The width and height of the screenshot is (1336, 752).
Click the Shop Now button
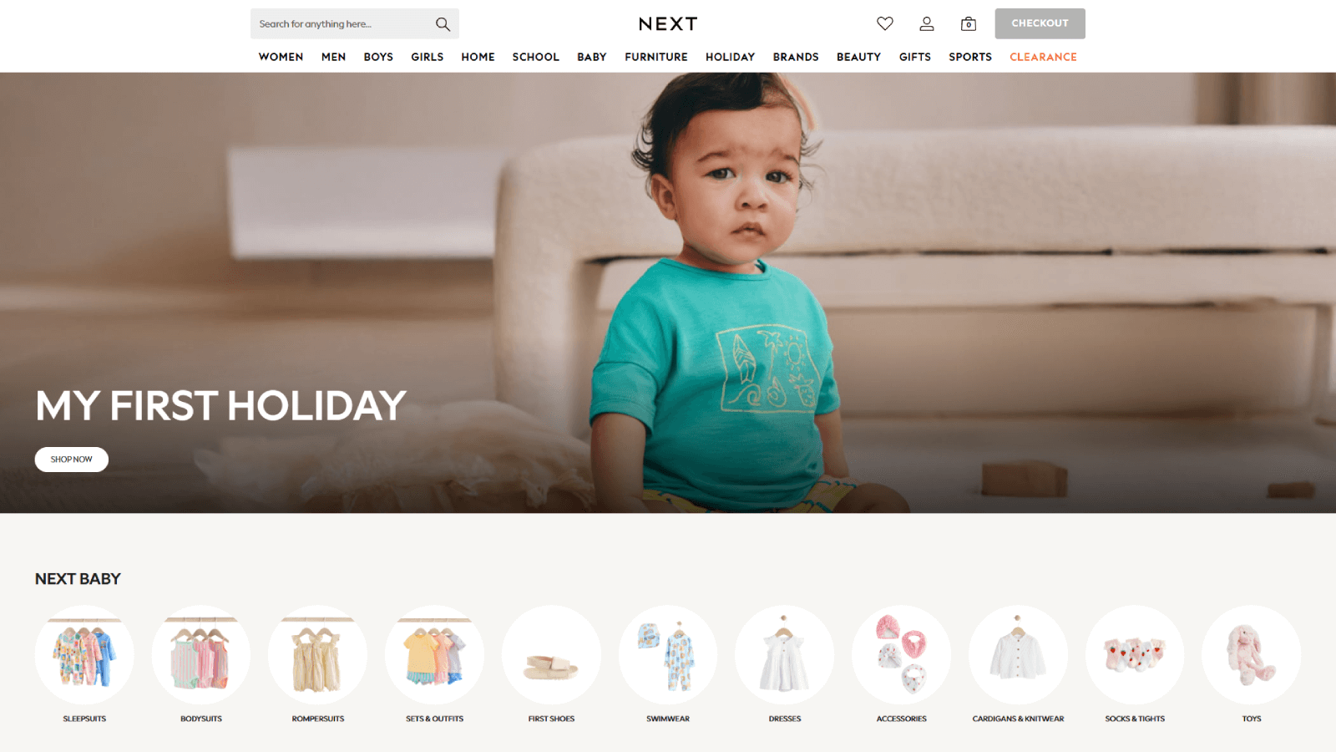coord(72,460)
